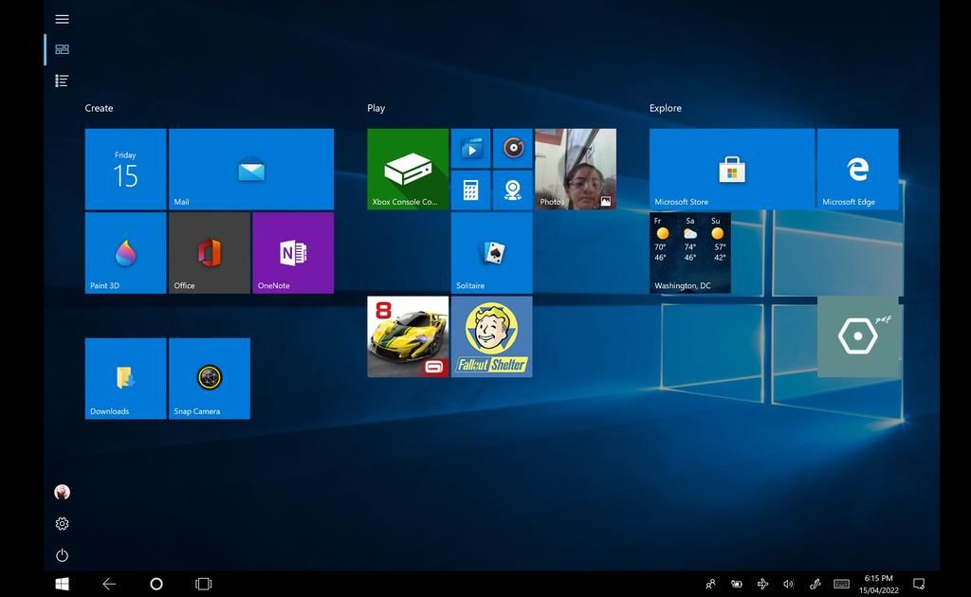Open Washington, DC weather tile
The width and height of the screenshot is (971, 597).
[690, 253]
